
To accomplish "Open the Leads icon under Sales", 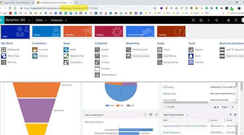I will [66, 50].
